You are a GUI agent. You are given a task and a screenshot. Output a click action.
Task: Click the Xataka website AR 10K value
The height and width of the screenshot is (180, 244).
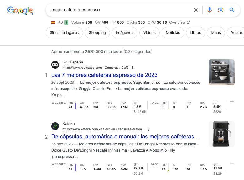click(x=83, y=169)
